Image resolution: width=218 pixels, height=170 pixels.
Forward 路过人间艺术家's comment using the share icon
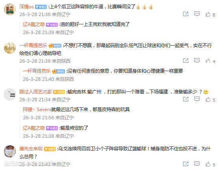click(x=186, y=99)
